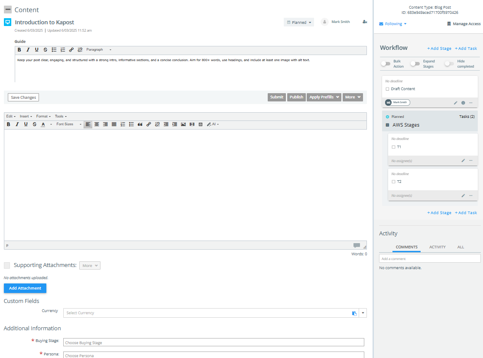This screenshot has width=483, height=358.
Task: Open the Format menu in the editor
Action: [43, 117]
